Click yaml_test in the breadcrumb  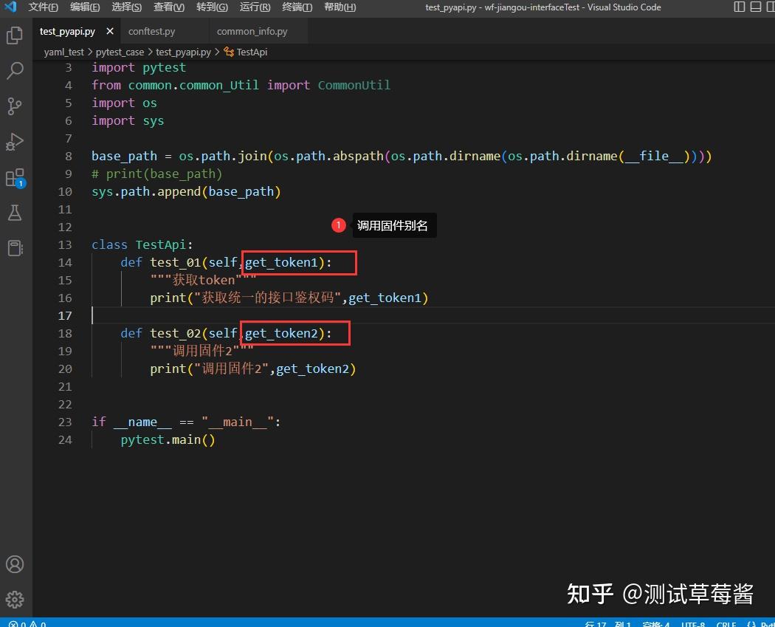(63, 52)
